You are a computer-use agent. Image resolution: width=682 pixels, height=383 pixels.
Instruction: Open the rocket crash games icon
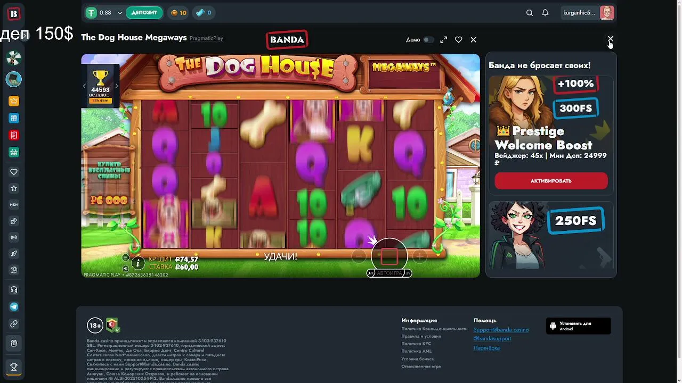(14, 254)
